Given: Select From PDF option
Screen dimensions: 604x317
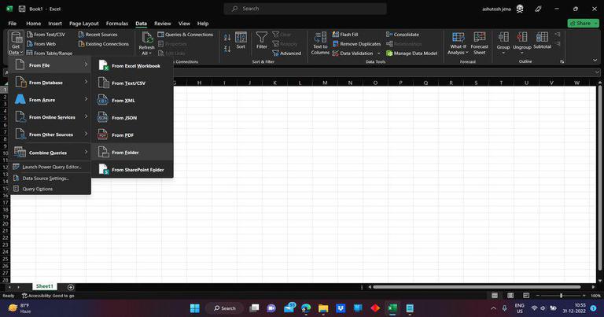Looking at the screenshot, I should (132, 135).
